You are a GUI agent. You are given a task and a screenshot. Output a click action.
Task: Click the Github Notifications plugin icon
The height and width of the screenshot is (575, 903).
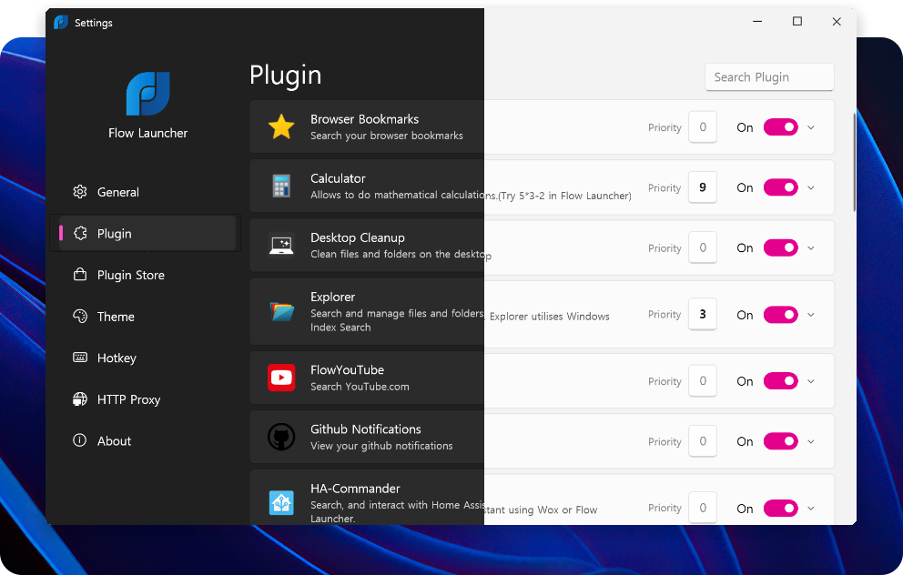pyautogui.click(x=281, y=437)
